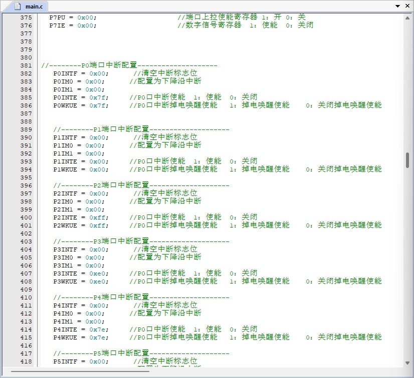Click the vertical scrollbar down arrow
Screen dimensions: 414x378
407,362
